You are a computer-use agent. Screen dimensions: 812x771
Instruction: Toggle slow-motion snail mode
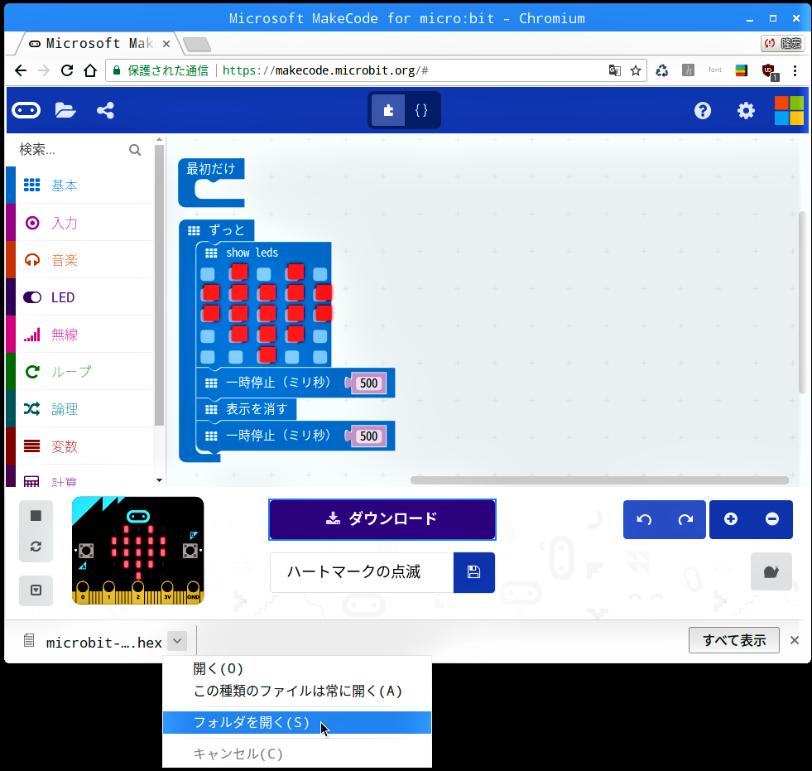click(771, 571)
